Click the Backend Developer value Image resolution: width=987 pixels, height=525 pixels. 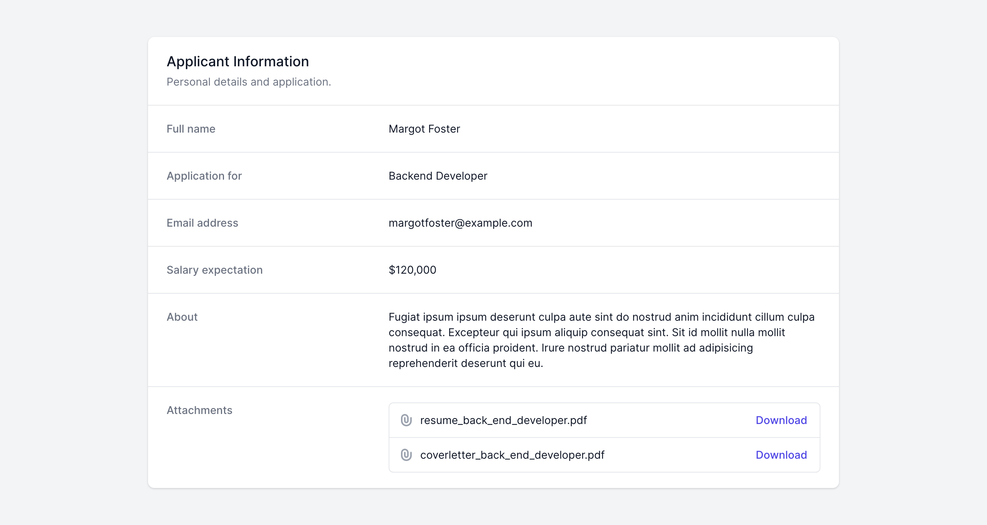coord(438,176)
